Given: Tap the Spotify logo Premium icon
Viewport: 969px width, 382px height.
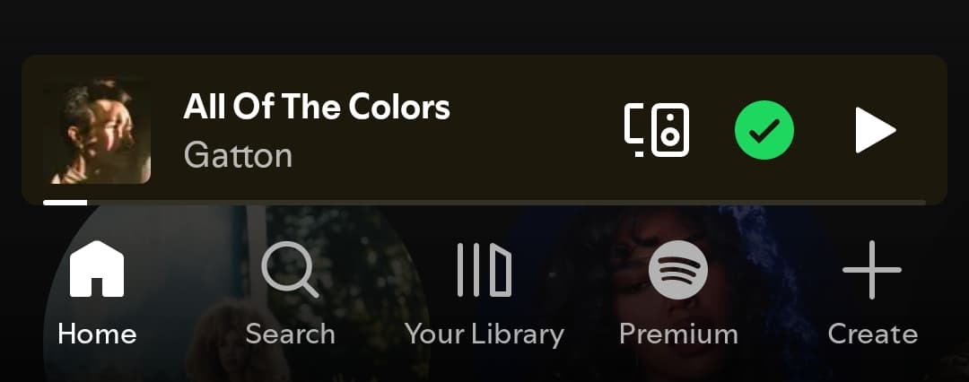Looking at the screenshot, I should click(678, 270).
